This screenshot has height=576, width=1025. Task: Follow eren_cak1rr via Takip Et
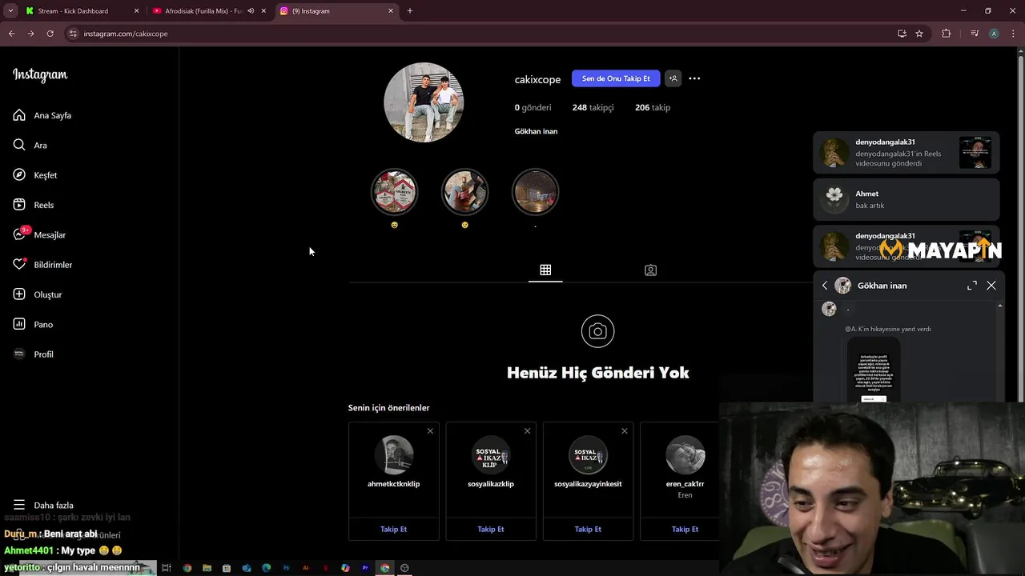[x=685, y=529]
